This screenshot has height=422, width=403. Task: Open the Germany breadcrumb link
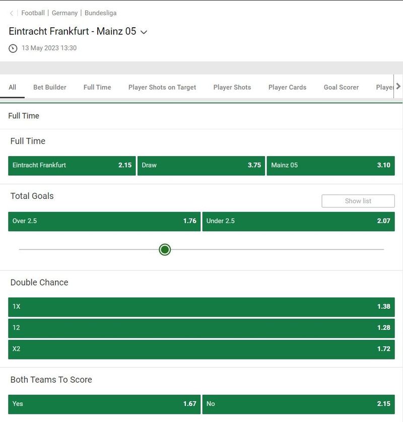(64, 13)
